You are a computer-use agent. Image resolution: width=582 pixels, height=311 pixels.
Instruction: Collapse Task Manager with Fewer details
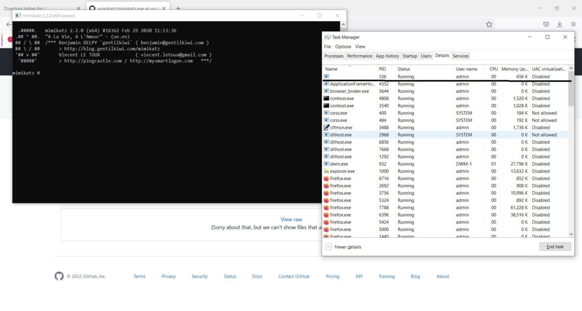click(343, 247)
